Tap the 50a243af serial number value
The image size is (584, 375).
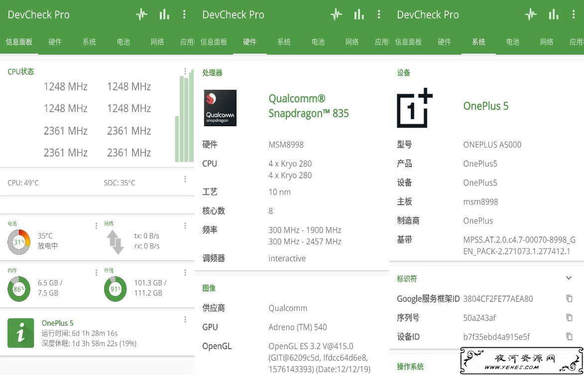point(479,318)
